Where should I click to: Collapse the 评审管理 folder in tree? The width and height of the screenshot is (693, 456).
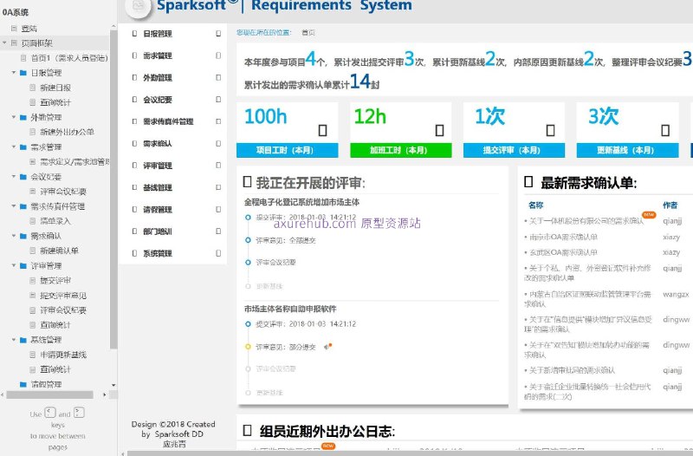(14, 265)
